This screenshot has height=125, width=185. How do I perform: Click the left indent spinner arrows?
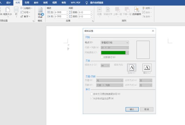point(67,12)
